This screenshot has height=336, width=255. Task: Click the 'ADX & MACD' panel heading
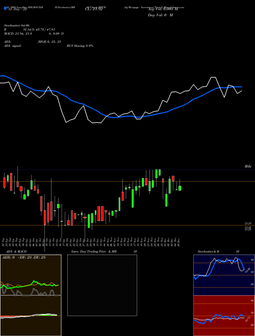click(16, 251)
